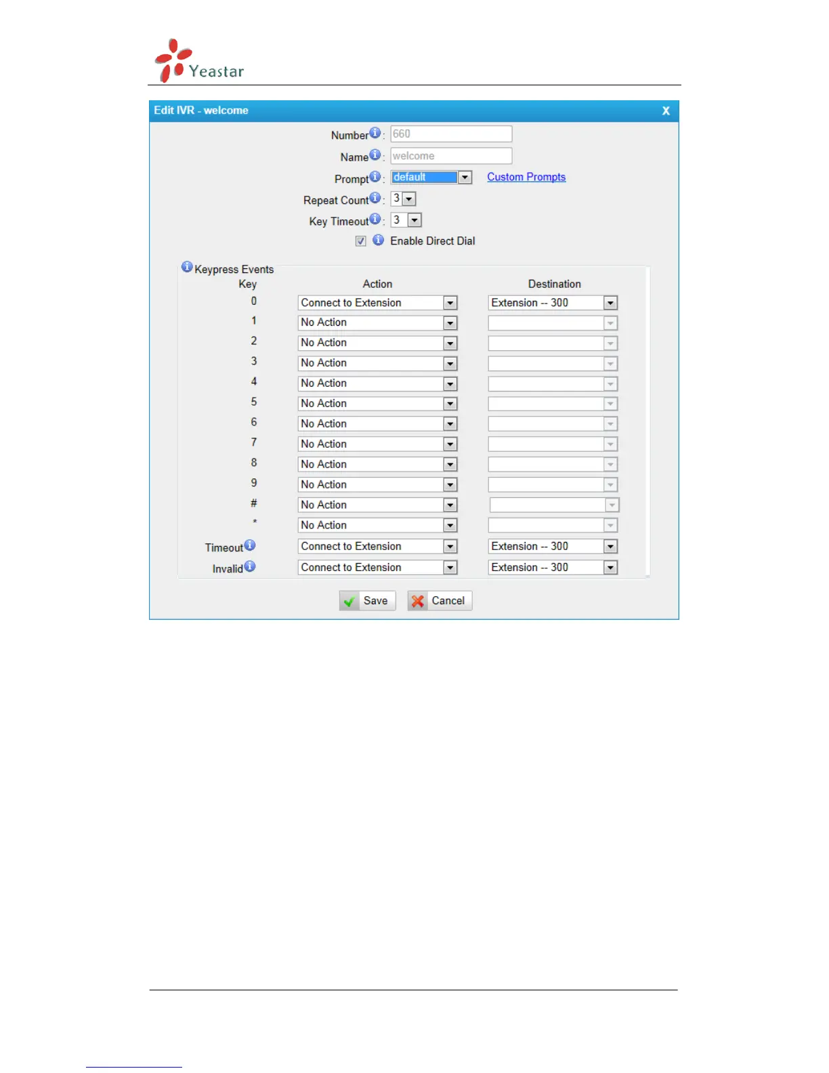Viewport: 829px width, 1073px height.
Task: Open the Action dropdown for key 0
Action: (x=377, y=303)
